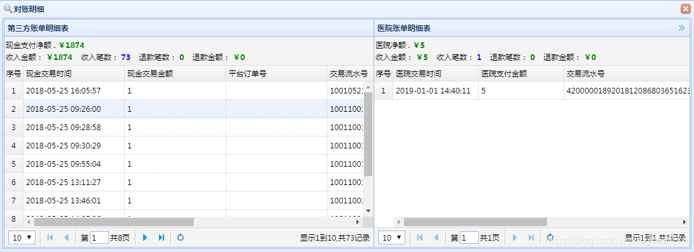Click the search icon in 对账明细 title
This screenshot has height=252, width=694.
(x=8, y=8)
